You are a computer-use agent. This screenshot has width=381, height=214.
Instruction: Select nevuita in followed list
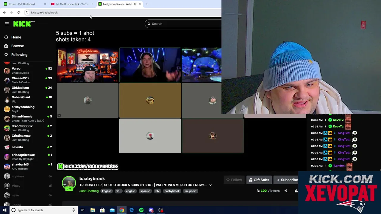[28, 147]
